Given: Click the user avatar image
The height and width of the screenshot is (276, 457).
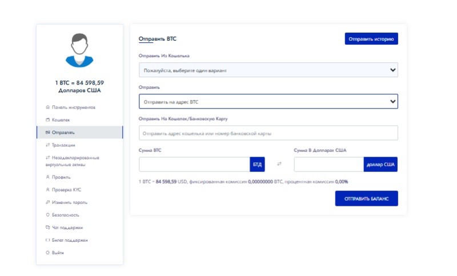Looking at the screenshot, I should 79,50.
